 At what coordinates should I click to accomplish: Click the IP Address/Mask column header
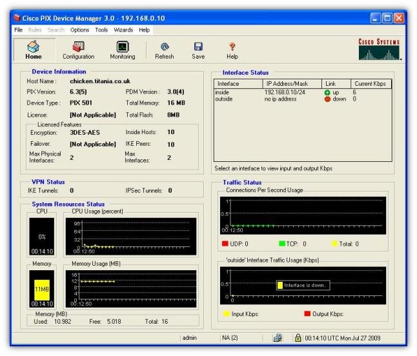point(292,84)
